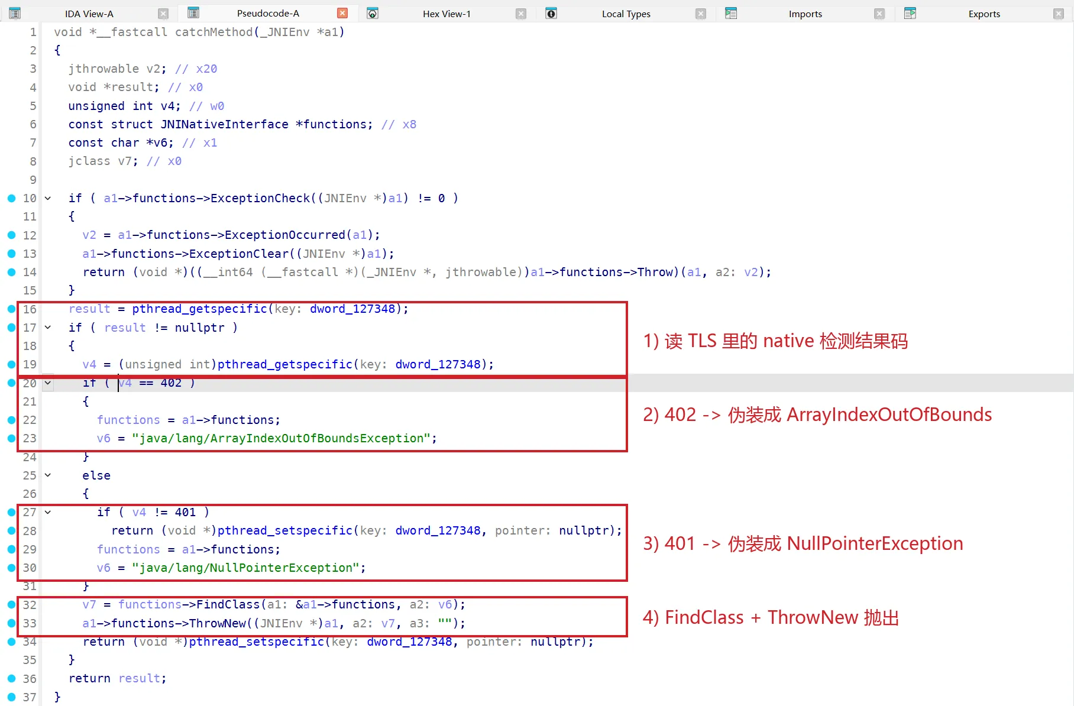Select the Pseudocode-A tab
Viewport: 1074px width, 706px height.
(268, 13)
